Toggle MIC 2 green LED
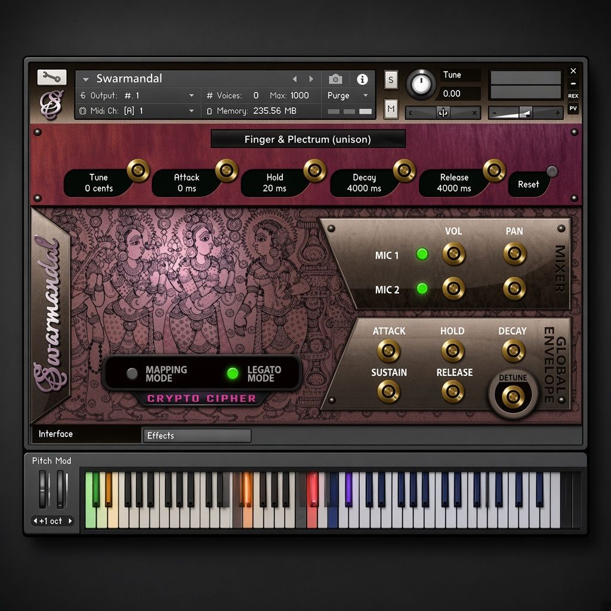Screen dimensions: 611x611 pyautogui.click(x=422, y=289)
